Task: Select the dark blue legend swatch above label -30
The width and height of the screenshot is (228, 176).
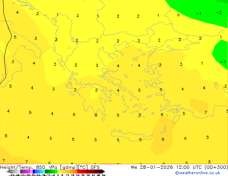Action: point(34,171)
